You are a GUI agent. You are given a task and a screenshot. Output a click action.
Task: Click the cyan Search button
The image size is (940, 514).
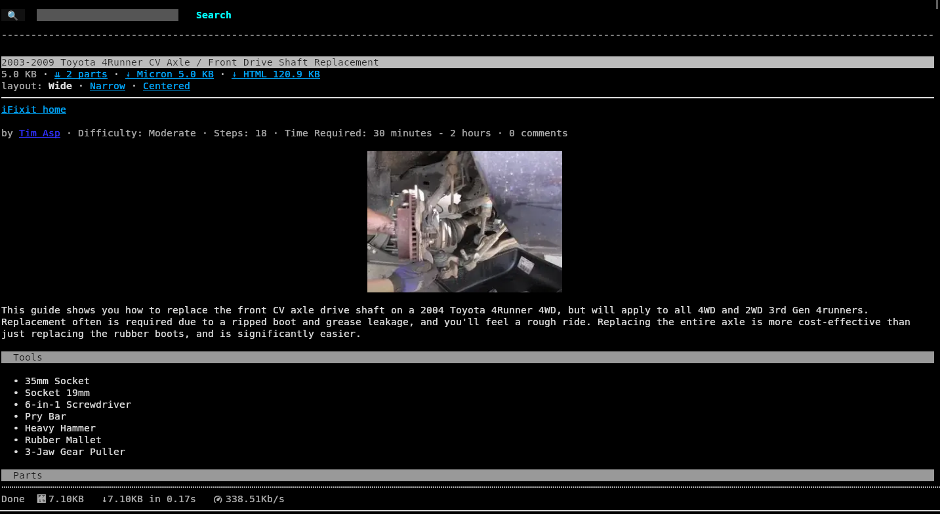[x=214, y=15]
